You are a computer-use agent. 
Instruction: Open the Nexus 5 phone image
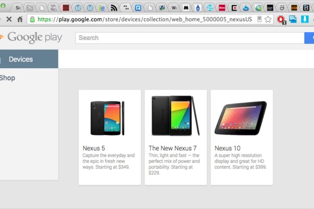point(107,118)
